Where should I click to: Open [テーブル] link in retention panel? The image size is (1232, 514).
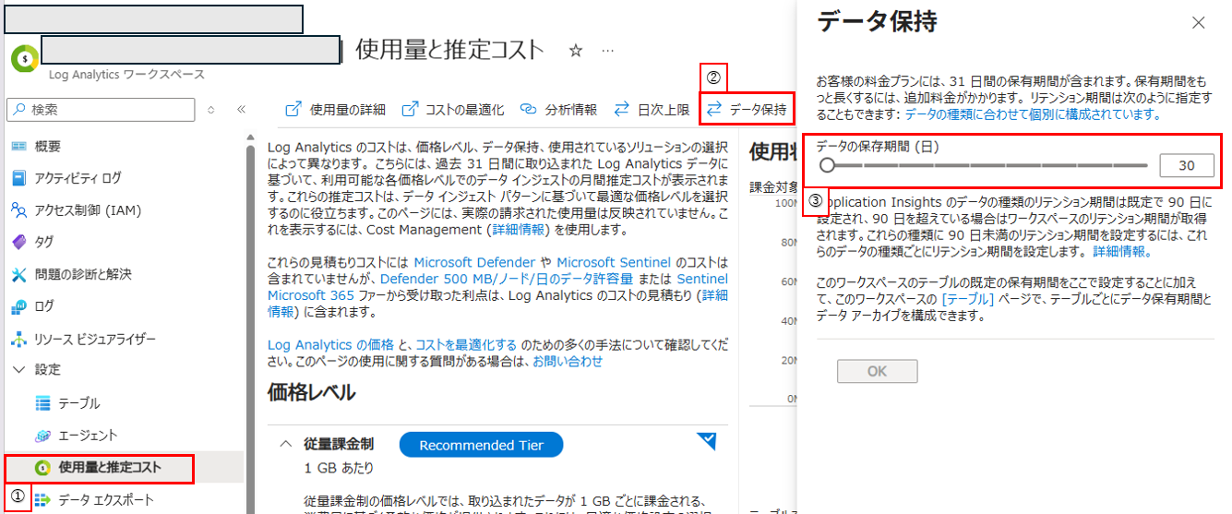[968, 300]
